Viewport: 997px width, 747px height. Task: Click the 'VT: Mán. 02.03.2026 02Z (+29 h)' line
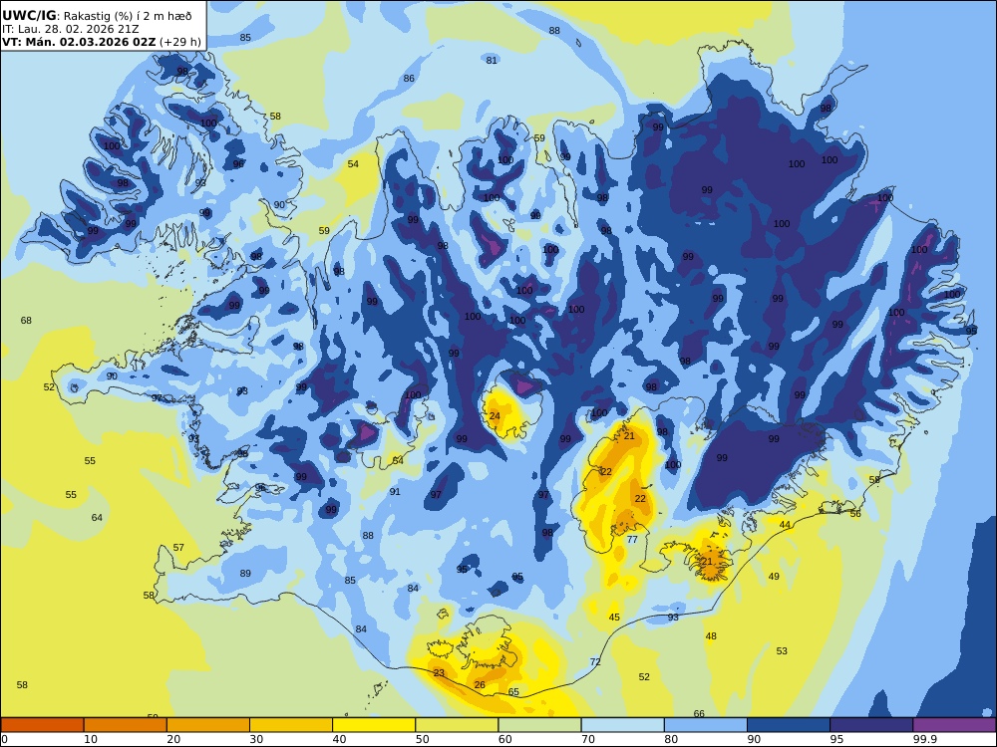101,42
